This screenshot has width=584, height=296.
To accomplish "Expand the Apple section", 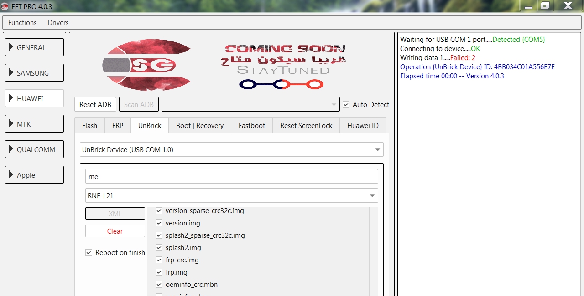I will 34,175.
